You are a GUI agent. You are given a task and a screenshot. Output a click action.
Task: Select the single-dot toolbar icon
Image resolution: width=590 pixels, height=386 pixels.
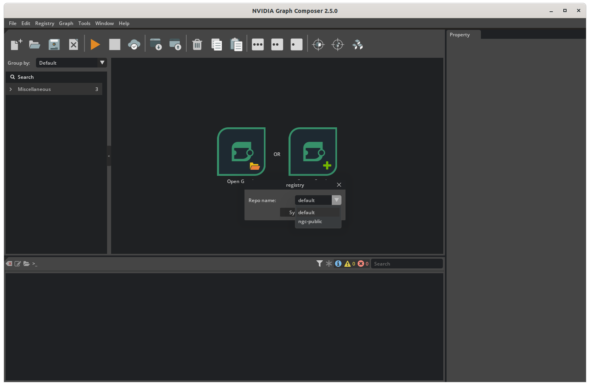tap(297, 44)
